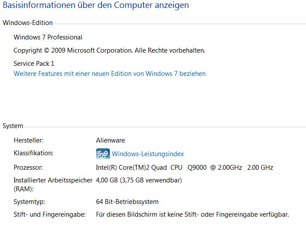306x225 pixels.
Task: Click the 'Hersteller:' label
Action: (28, 140)
